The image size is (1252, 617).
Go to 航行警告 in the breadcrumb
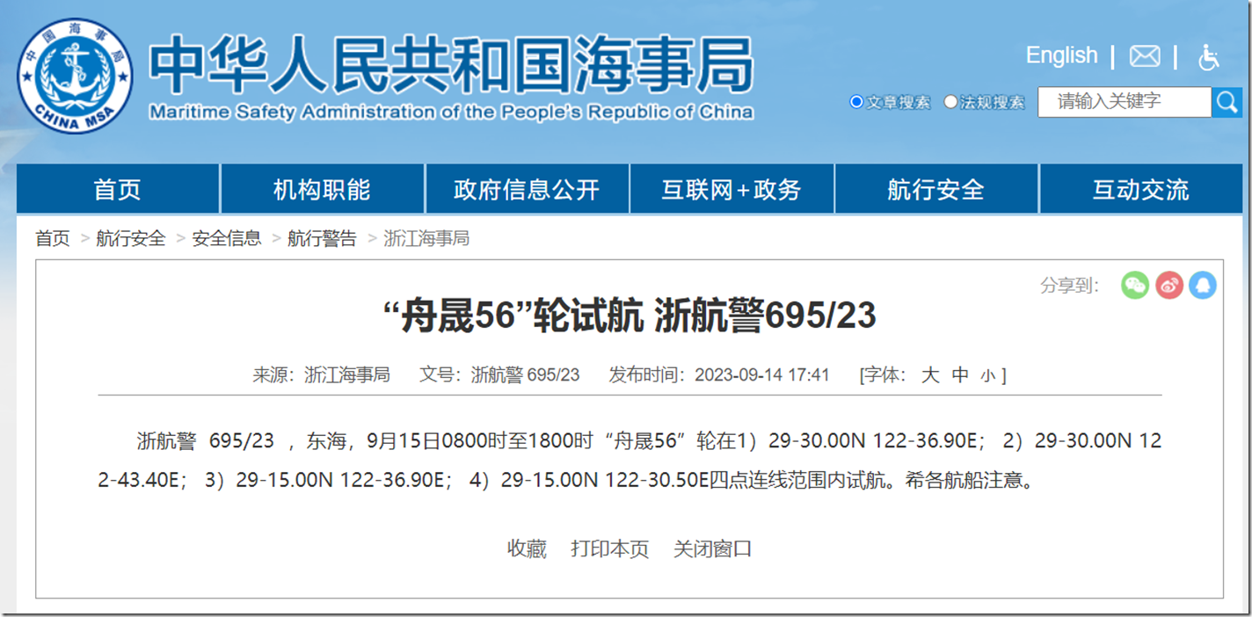[x=322, y=238]
